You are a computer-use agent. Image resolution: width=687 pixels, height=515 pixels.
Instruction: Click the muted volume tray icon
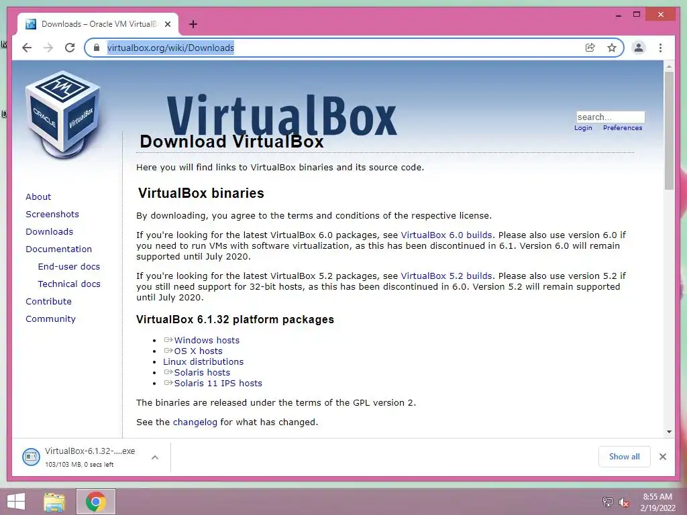point(623,502)
